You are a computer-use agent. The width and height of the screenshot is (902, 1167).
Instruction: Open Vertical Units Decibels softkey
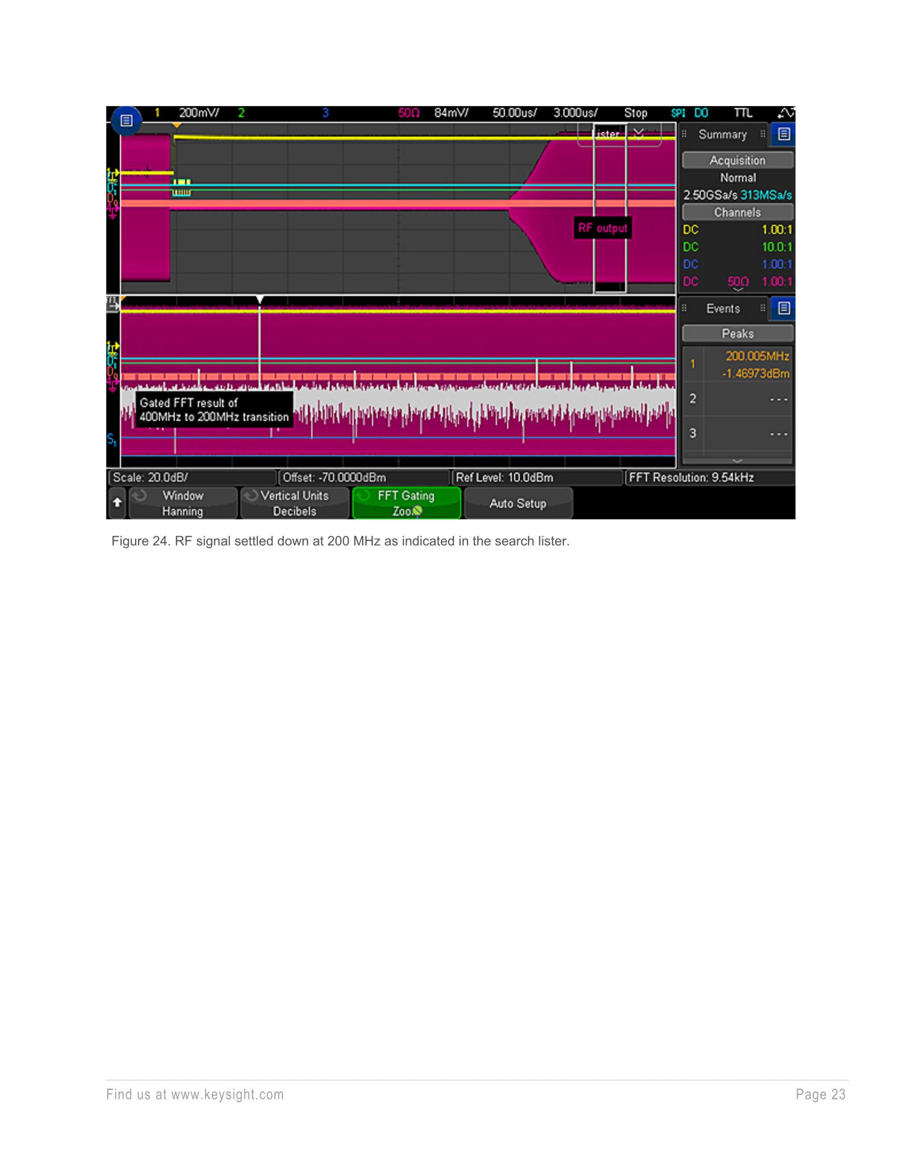coord(295,503)
